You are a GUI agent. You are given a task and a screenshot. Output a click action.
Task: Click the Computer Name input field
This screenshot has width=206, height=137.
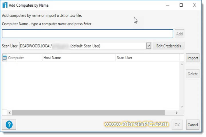(88, 34)
